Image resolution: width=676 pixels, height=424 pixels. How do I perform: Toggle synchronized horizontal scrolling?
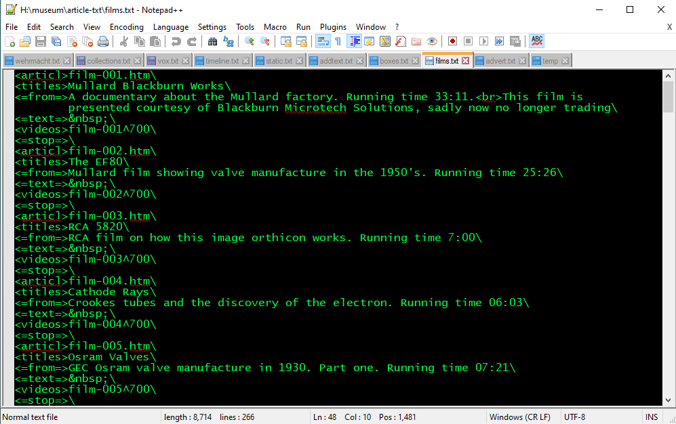(301, 41)
